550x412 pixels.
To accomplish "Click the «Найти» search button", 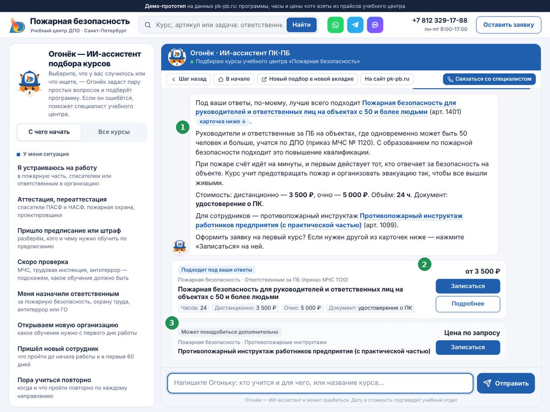I will [x=302, y=25].
